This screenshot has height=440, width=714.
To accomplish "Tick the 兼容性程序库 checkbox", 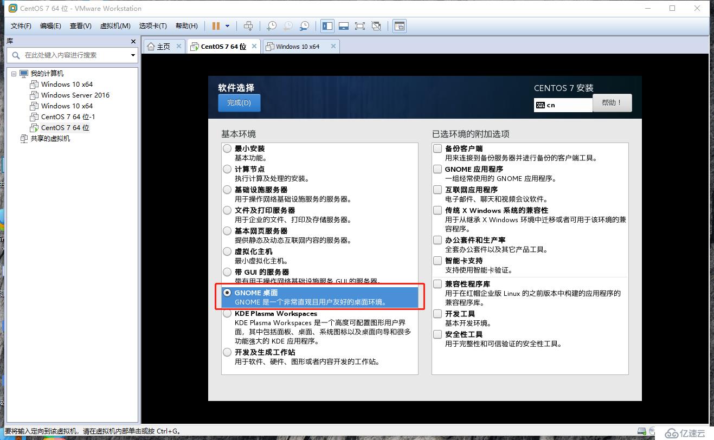I will (x=438, y=284).
